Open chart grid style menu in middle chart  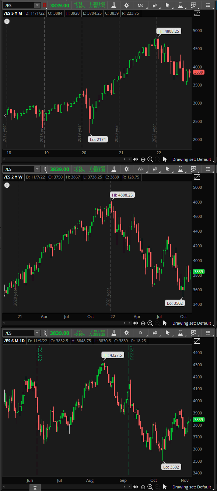[193, 169]
